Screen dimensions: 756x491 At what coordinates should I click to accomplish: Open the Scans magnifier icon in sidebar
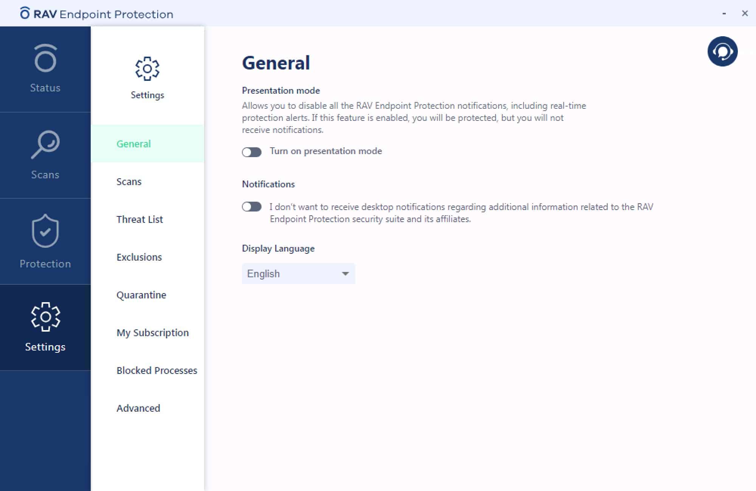point(45,145)
